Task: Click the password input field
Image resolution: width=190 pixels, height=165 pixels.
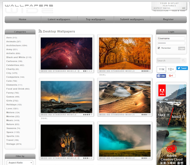Action: (x=171, y=43)
